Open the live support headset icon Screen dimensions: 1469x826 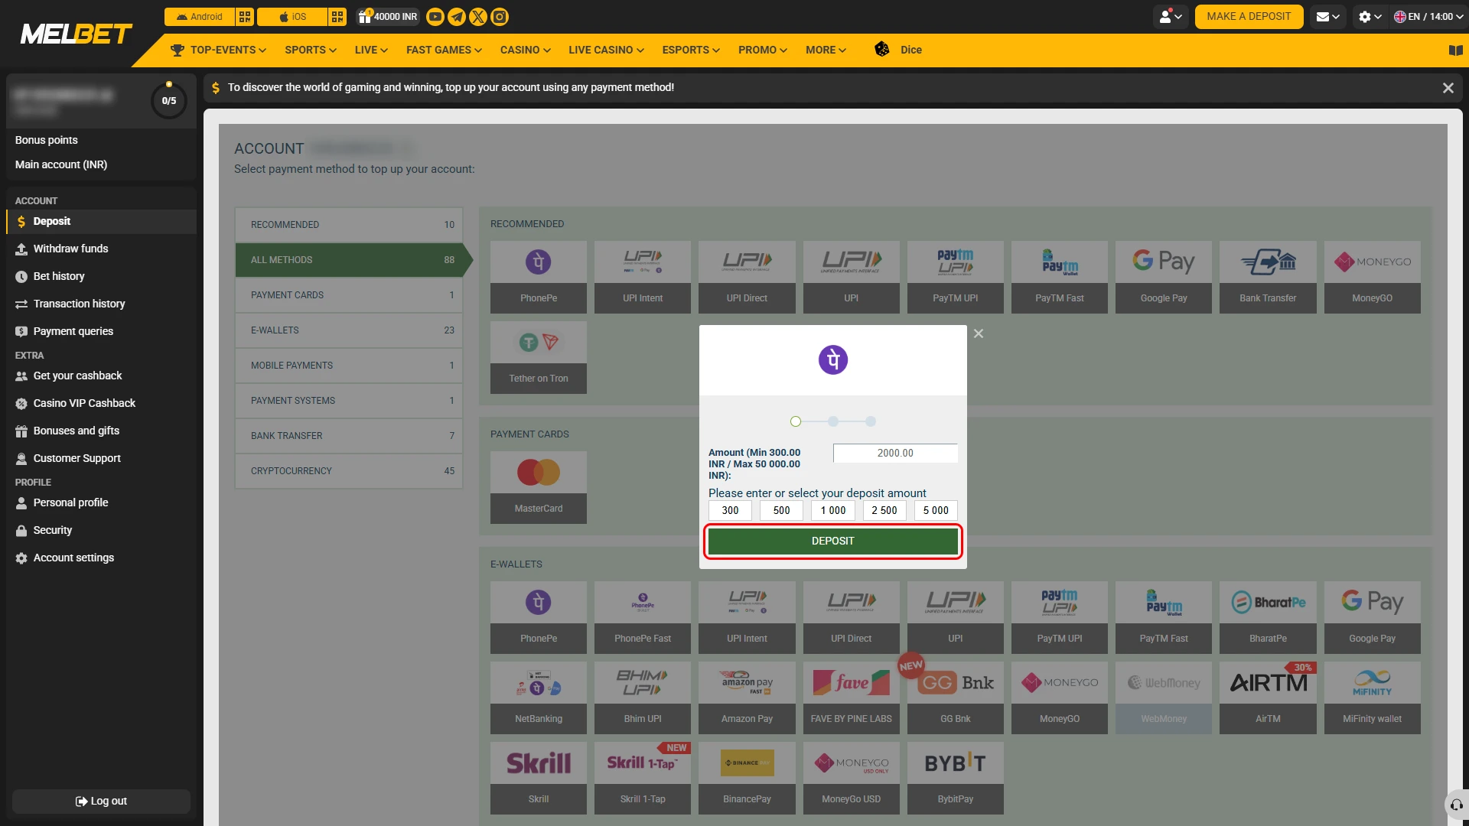tap(1456, 805)
